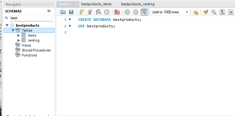The width and height of the screenshot is (235, 116).
Task: Expand the ranking table
Action: pyautogui.click(x=19, y=40)
